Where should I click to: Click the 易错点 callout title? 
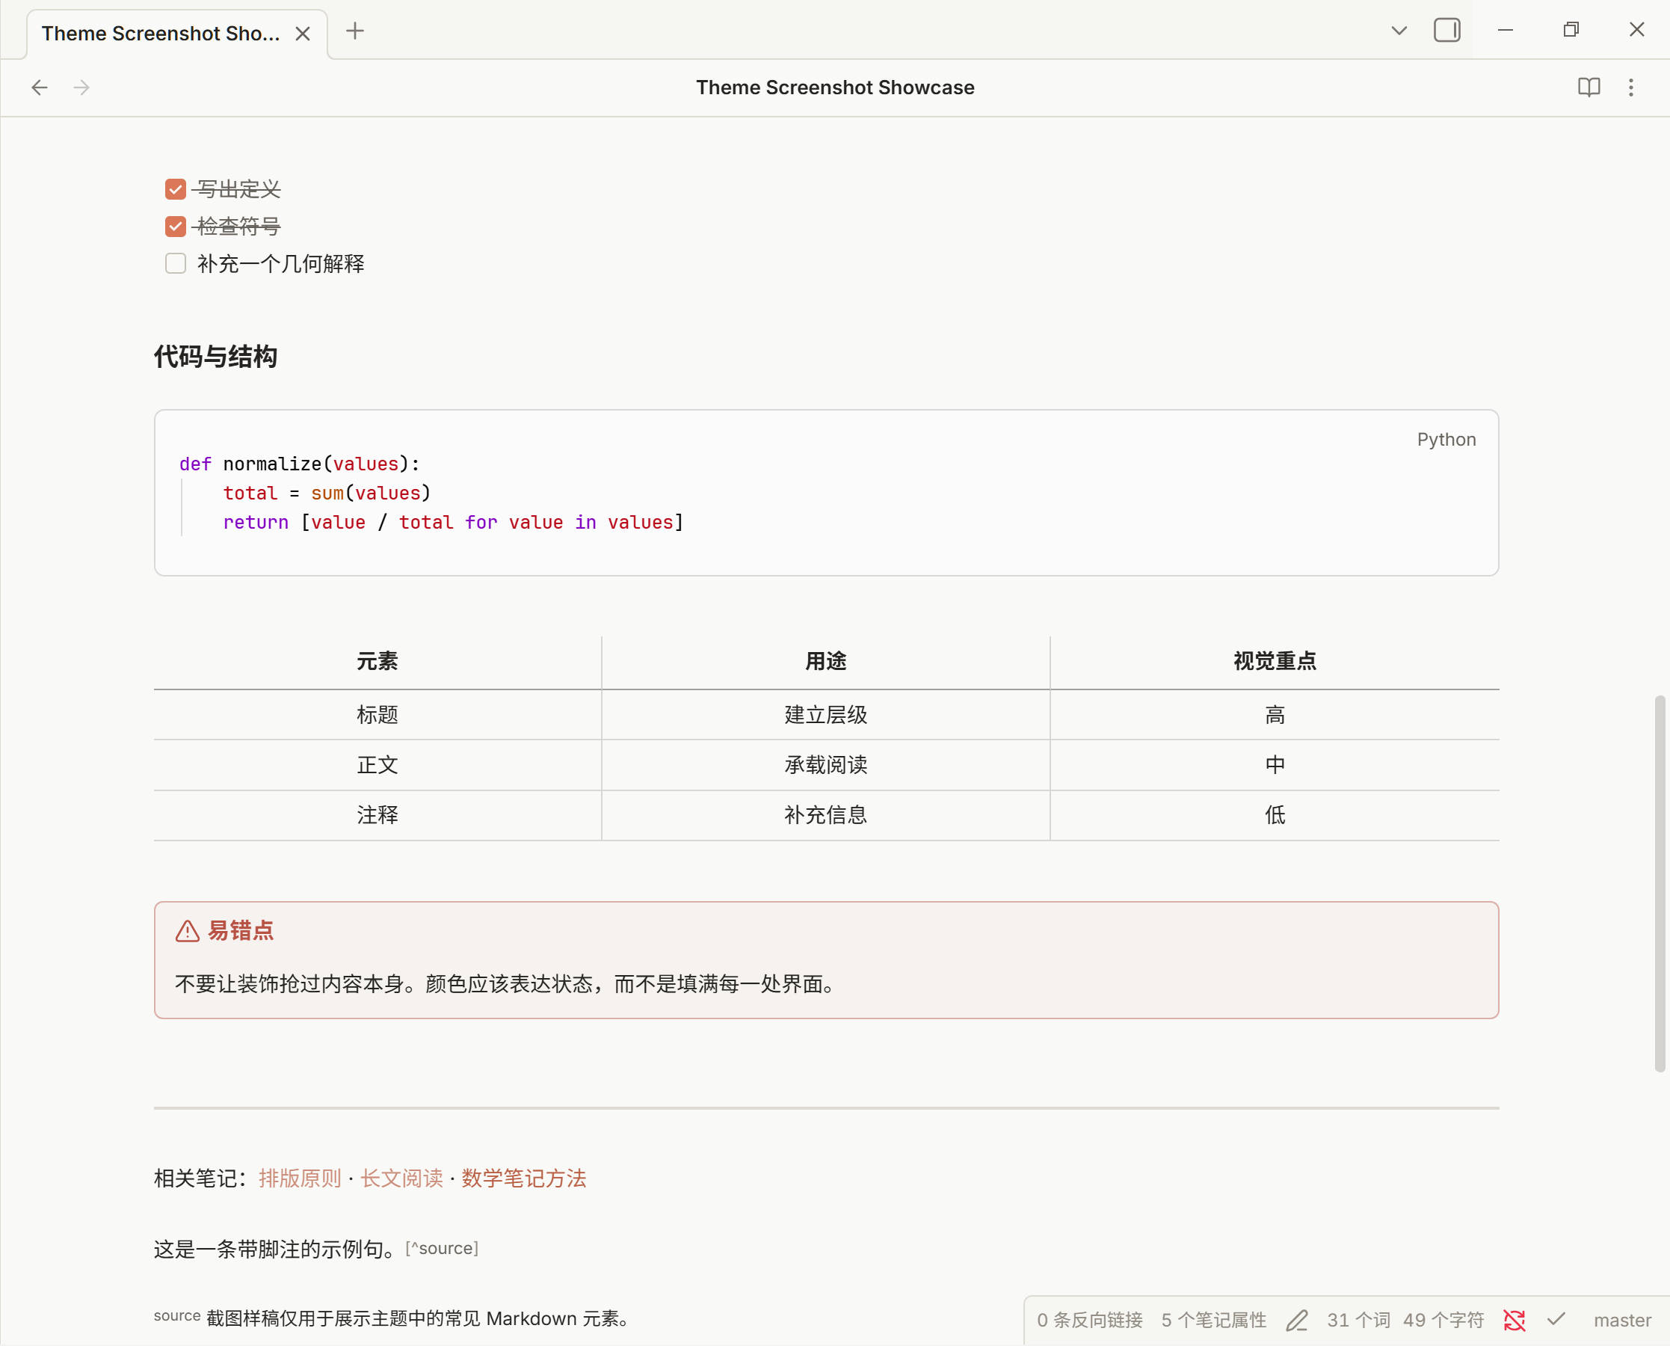click(240, 930)
